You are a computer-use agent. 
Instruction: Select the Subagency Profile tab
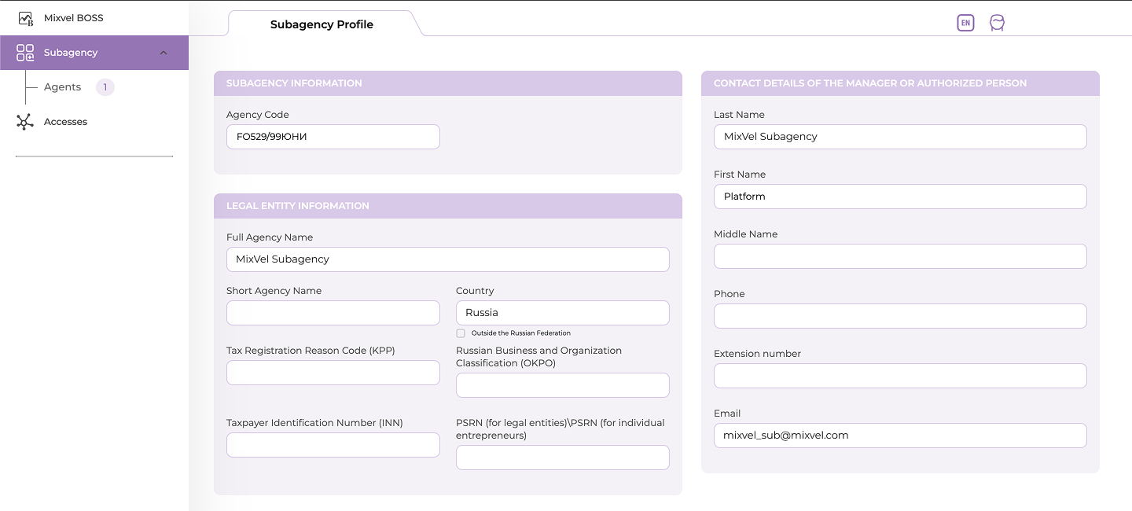322,24
